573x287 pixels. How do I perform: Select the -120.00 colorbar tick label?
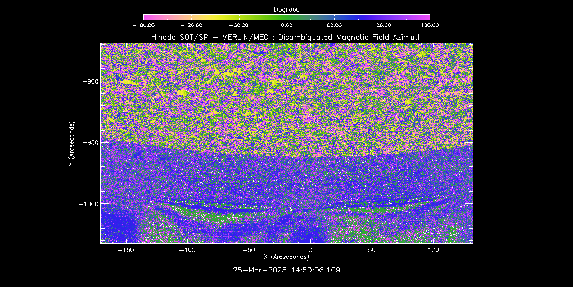point(192,25)
